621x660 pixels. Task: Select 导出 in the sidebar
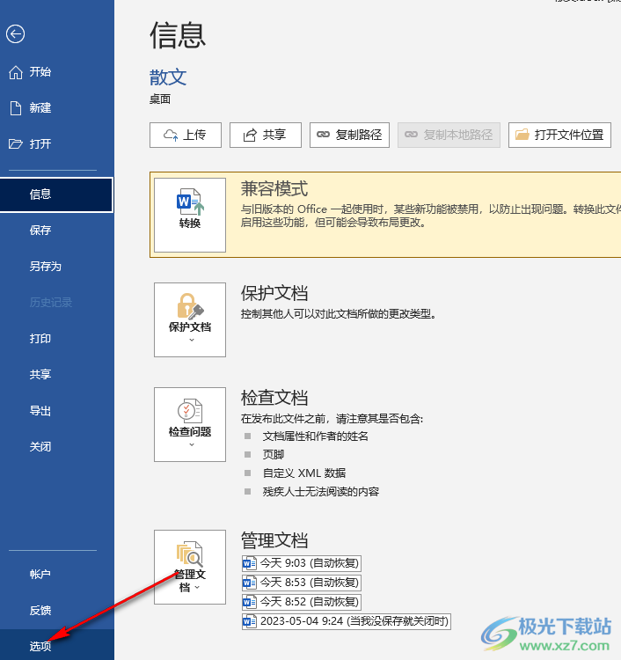pyautogui.click(x=40, y=411)
